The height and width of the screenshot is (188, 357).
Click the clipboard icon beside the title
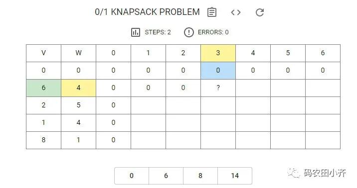click(x=212, y=12)
